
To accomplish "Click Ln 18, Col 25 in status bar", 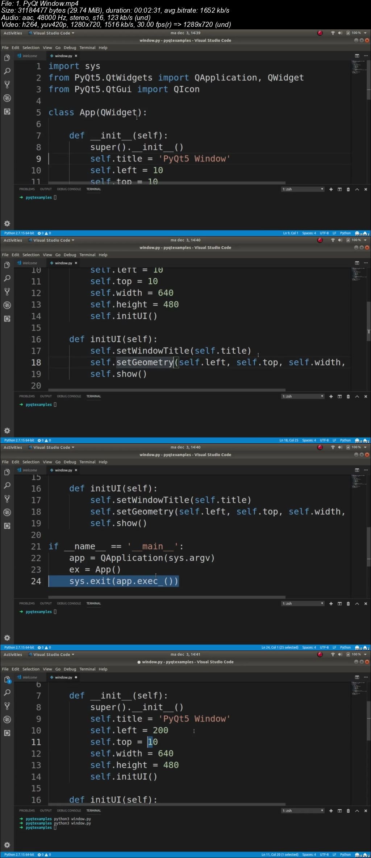I will pos(289,440).
